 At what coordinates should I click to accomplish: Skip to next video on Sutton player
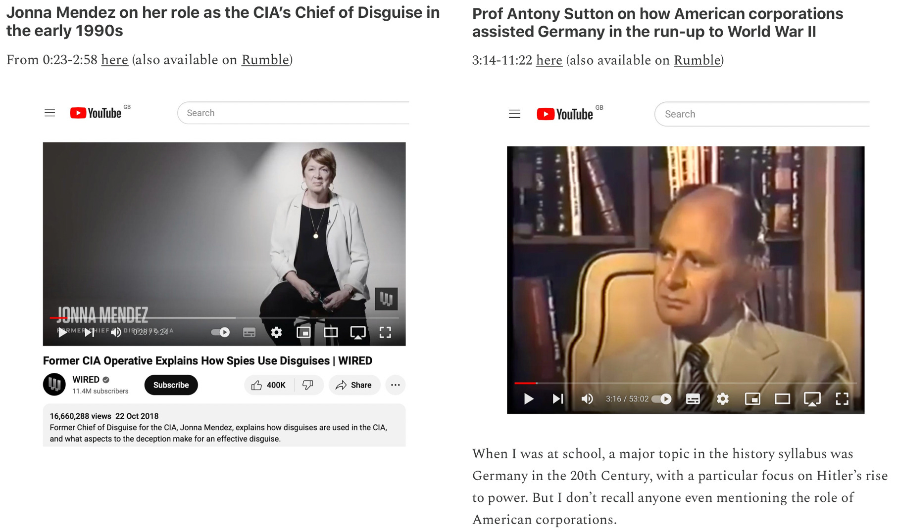tap(558, 398)
